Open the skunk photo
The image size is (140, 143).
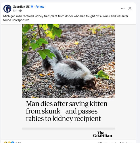coord(68,61)
